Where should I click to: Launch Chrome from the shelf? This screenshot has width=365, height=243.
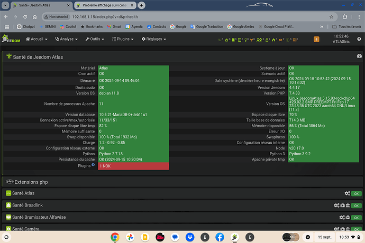click(115, 237)
